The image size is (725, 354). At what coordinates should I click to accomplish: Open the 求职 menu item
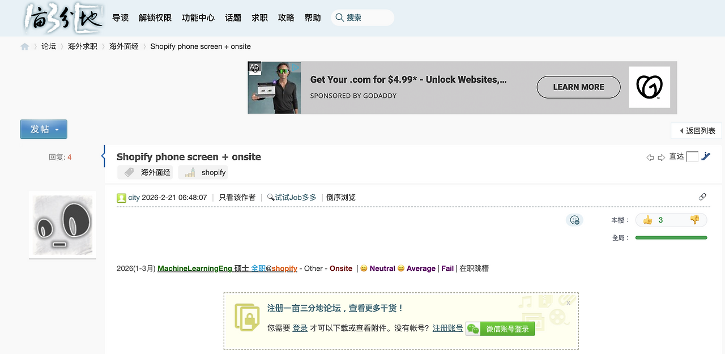coord(259,18)
